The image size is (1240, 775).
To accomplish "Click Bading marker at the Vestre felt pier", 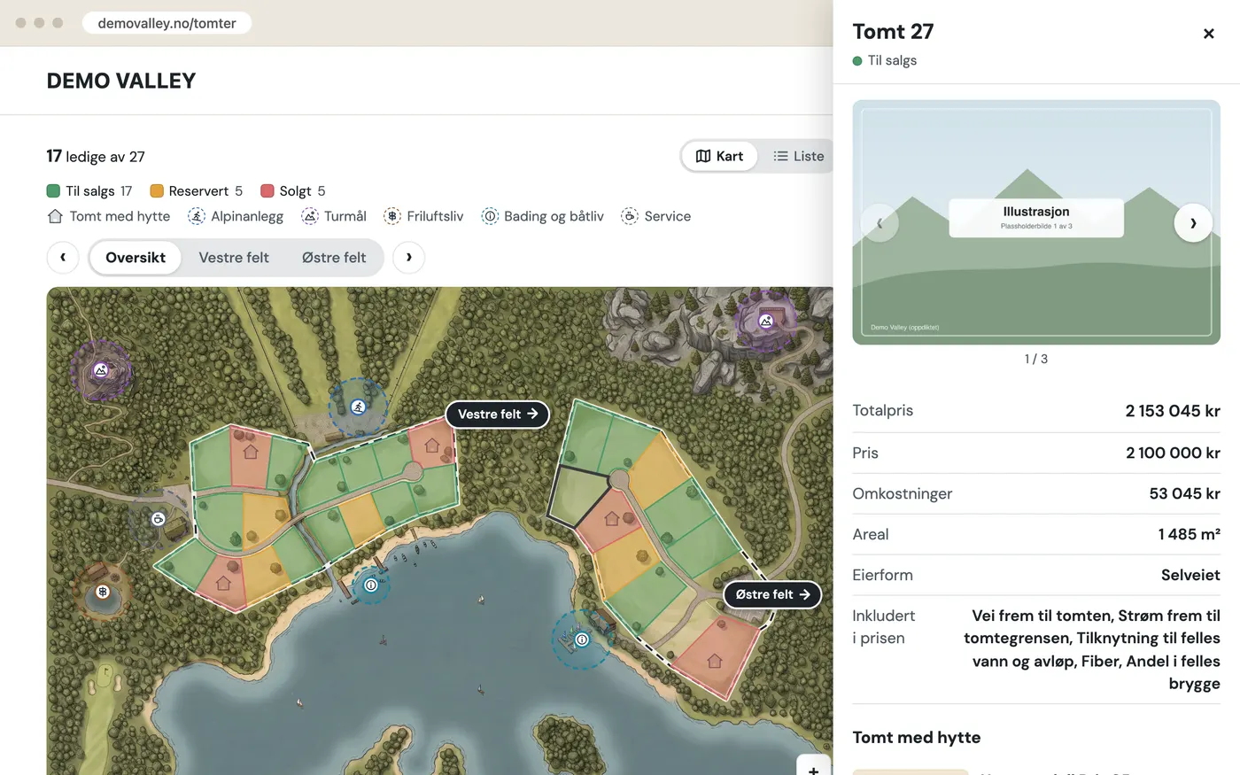I will pos(371,585).
